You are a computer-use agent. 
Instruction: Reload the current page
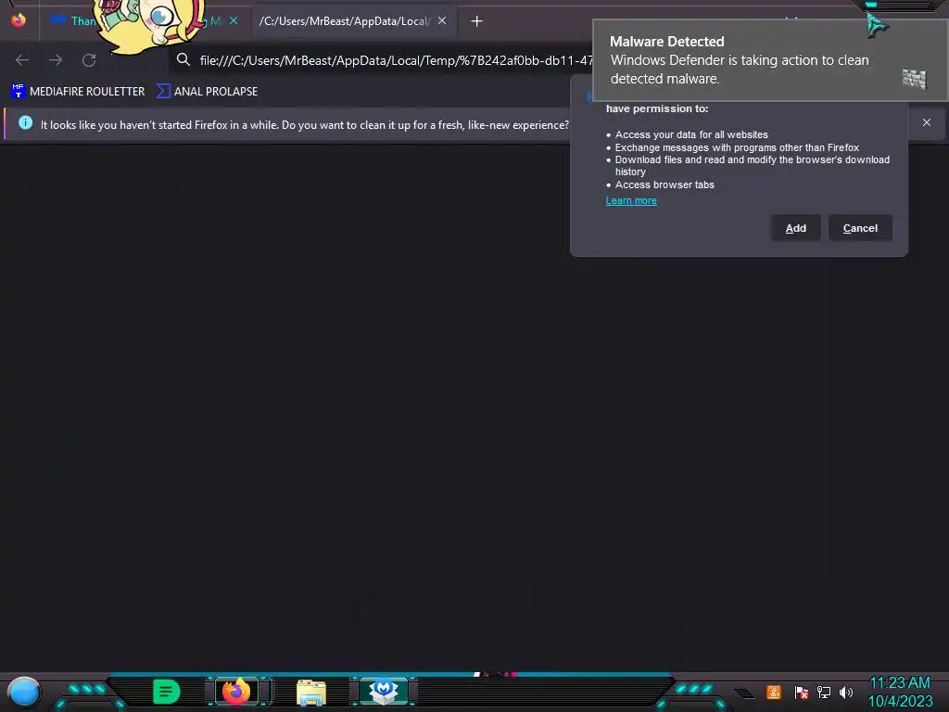(89, 60)
